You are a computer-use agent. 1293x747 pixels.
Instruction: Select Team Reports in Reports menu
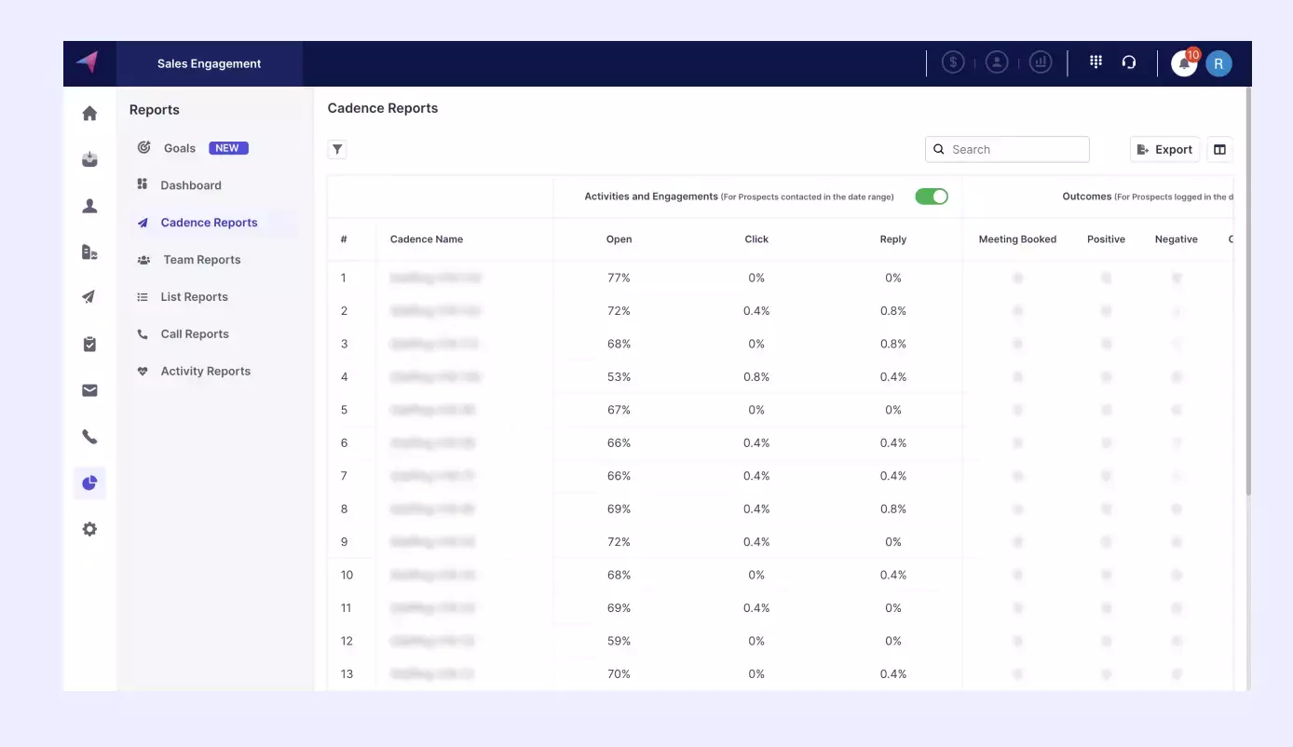201,260
